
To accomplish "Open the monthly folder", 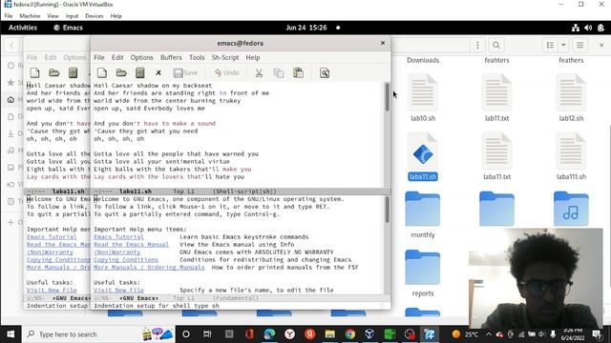I will [423, 214].
